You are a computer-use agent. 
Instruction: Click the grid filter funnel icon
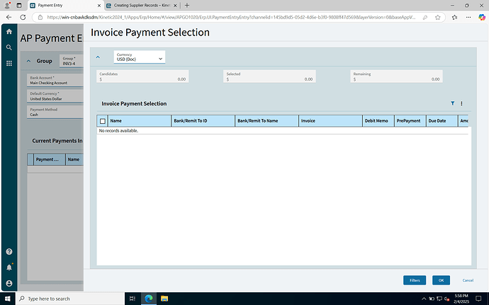[x=453, y=103]
